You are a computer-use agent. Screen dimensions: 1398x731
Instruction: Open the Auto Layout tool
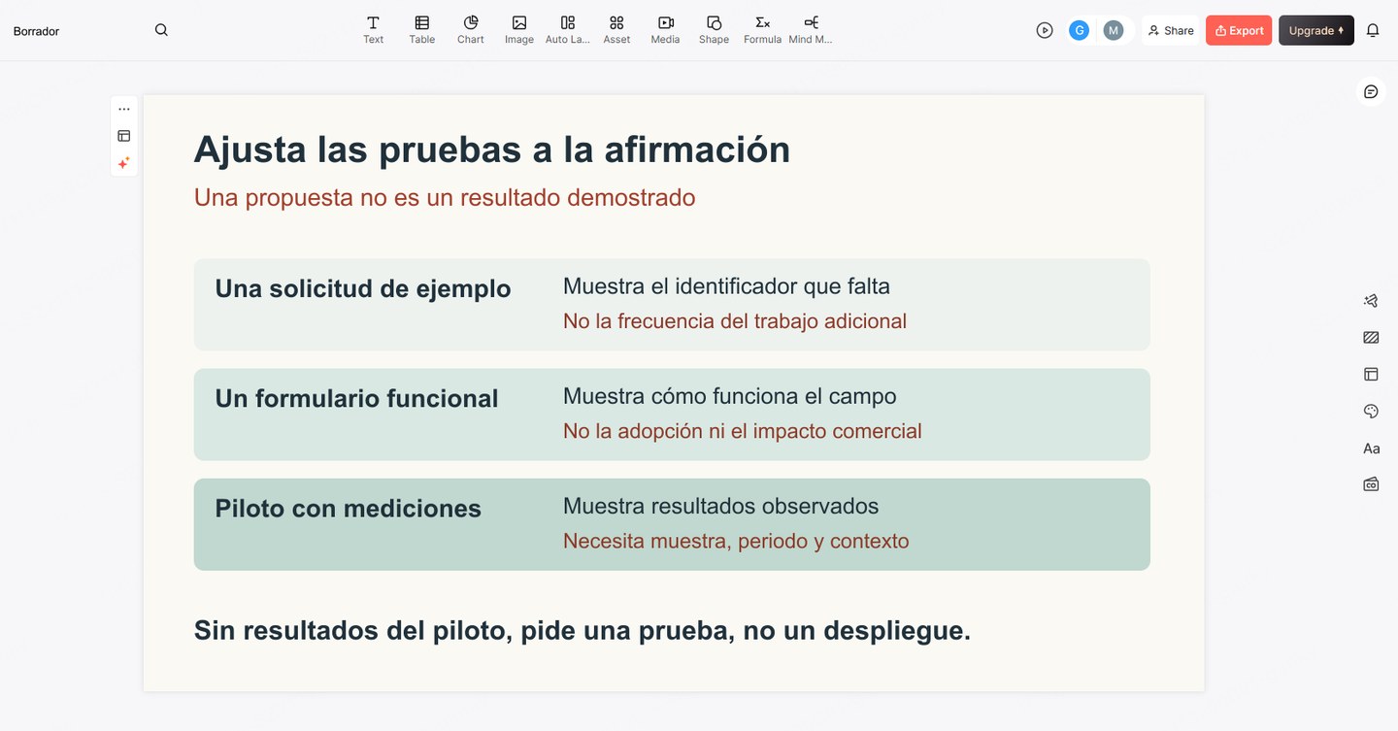point(568,30)
